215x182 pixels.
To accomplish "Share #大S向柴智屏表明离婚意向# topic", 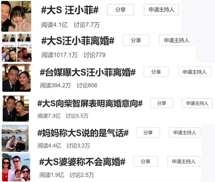I will (x=162, y=103).
